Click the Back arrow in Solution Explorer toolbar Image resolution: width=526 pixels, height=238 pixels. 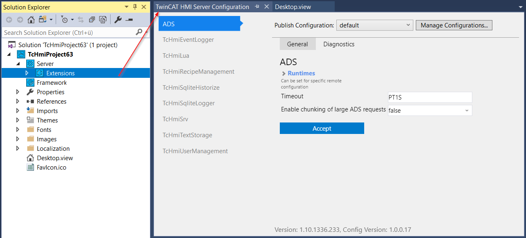click(9, 20)
